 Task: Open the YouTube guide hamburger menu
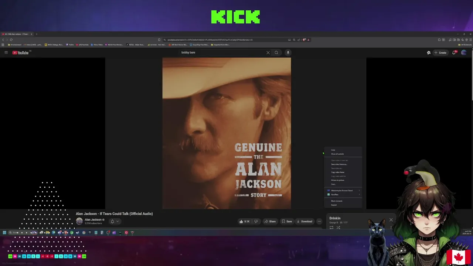6,52
